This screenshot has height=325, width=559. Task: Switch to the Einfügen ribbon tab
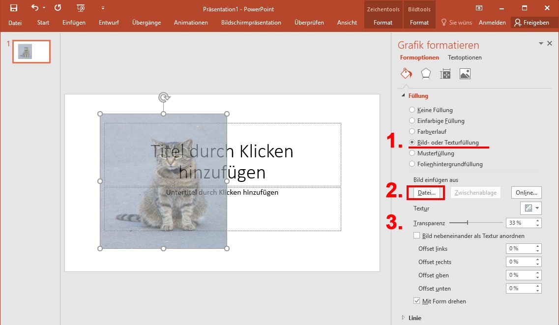point(74,22)
